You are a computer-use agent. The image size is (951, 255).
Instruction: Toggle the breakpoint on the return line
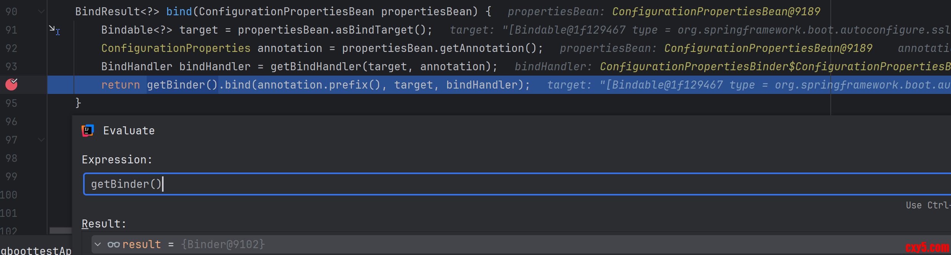pyautogui.click(x=11, y=84)
